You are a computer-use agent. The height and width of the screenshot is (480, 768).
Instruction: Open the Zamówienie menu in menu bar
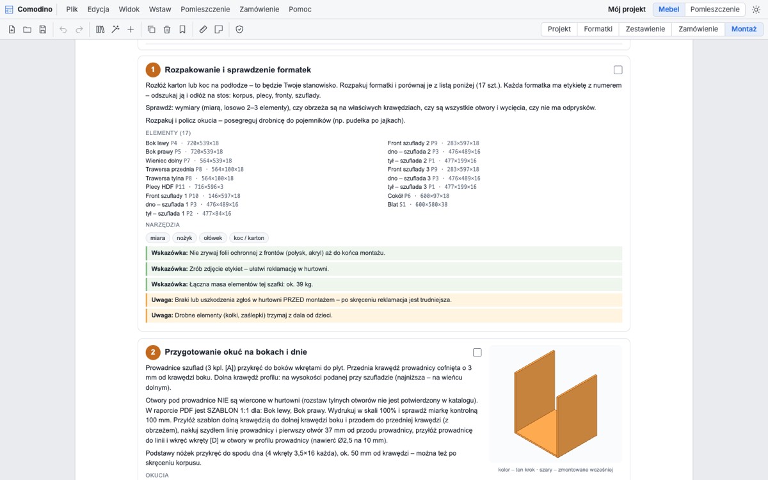click(x=259, y=10)
